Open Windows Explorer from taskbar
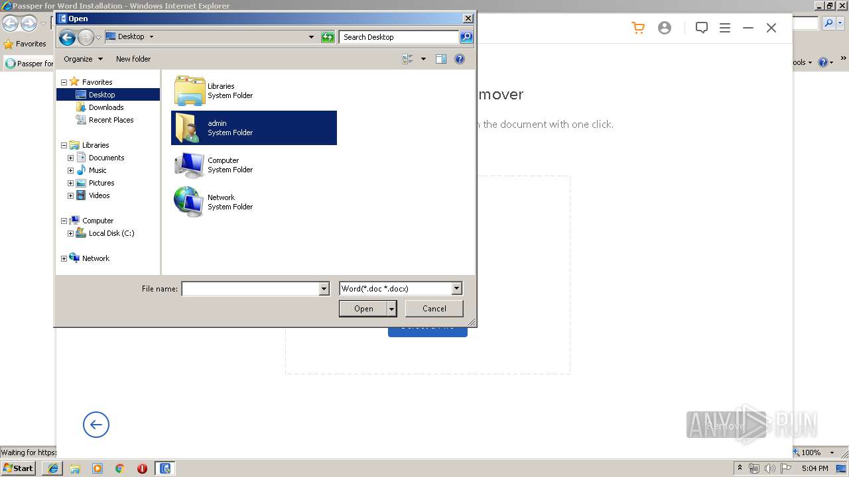The image size is (849, 477). 75,468
